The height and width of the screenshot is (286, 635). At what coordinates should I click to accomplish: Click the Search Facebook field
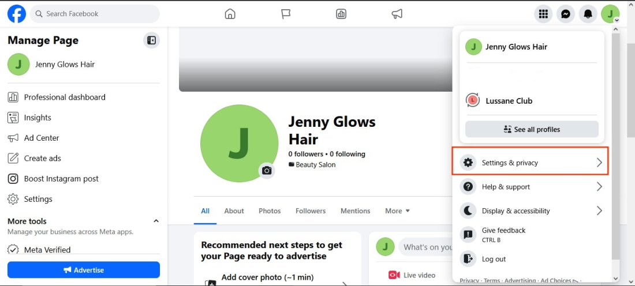tap(95, 14)
